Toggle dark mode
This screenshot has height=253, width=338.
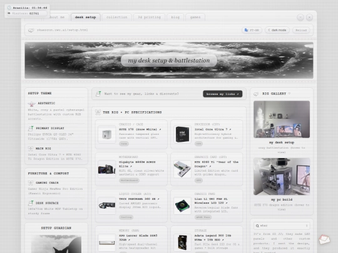[277, 30]
